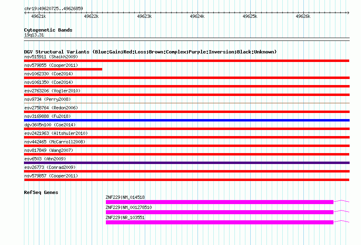Click the ZNF229|NM_001278510 gene label
Image resolution: width=361 pixels, height=245 pixels.
point(129,207)
